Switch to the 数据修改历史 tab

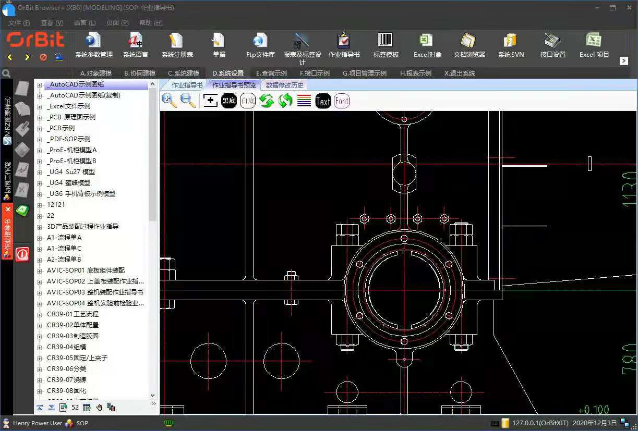[x=284, y=85]
